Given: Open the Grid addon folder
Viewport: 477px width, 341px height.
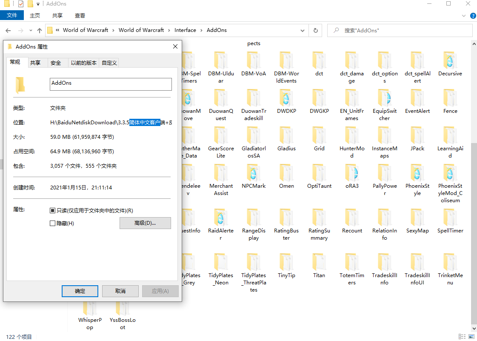Looking at the screenshot, I should [x=319, y=142].
